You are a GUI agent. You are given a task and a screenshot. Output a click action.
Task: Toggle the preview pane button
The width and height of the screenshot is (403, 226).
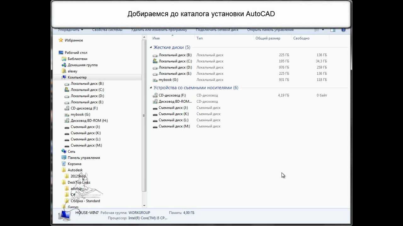click(333, 30)
